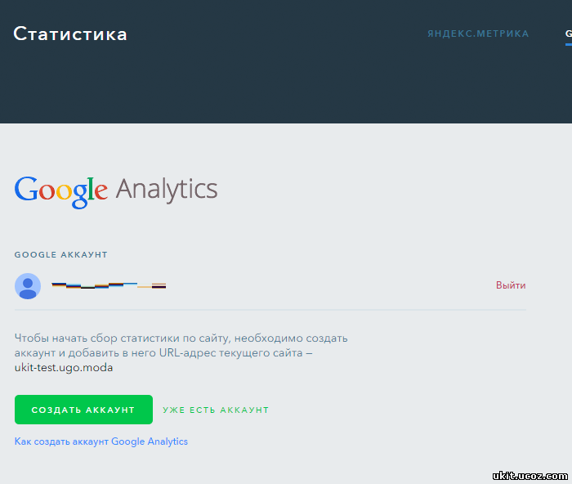572x484 pixels.
Task: Click the Статистика page heading
Action: click(70, 34)
